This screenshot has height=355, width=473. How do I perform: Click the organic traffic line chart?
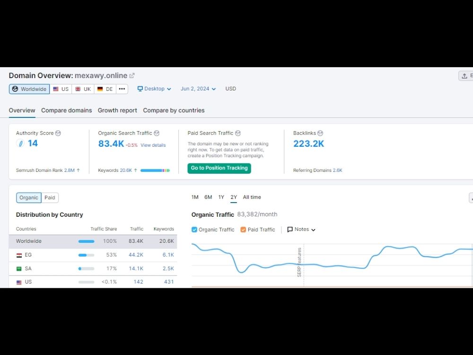(x=332, y=258)
